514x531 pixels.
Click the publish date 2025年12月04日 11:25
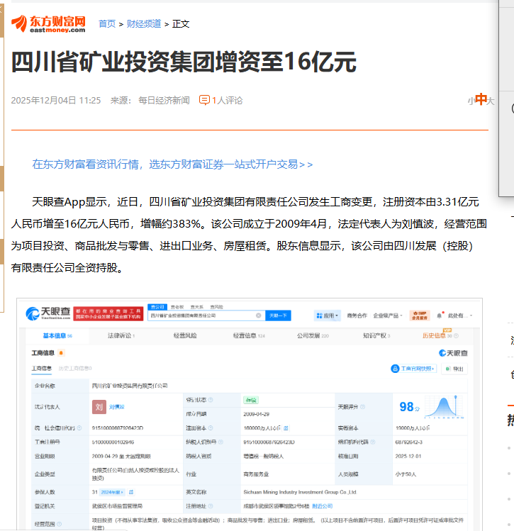coord(56,101)
